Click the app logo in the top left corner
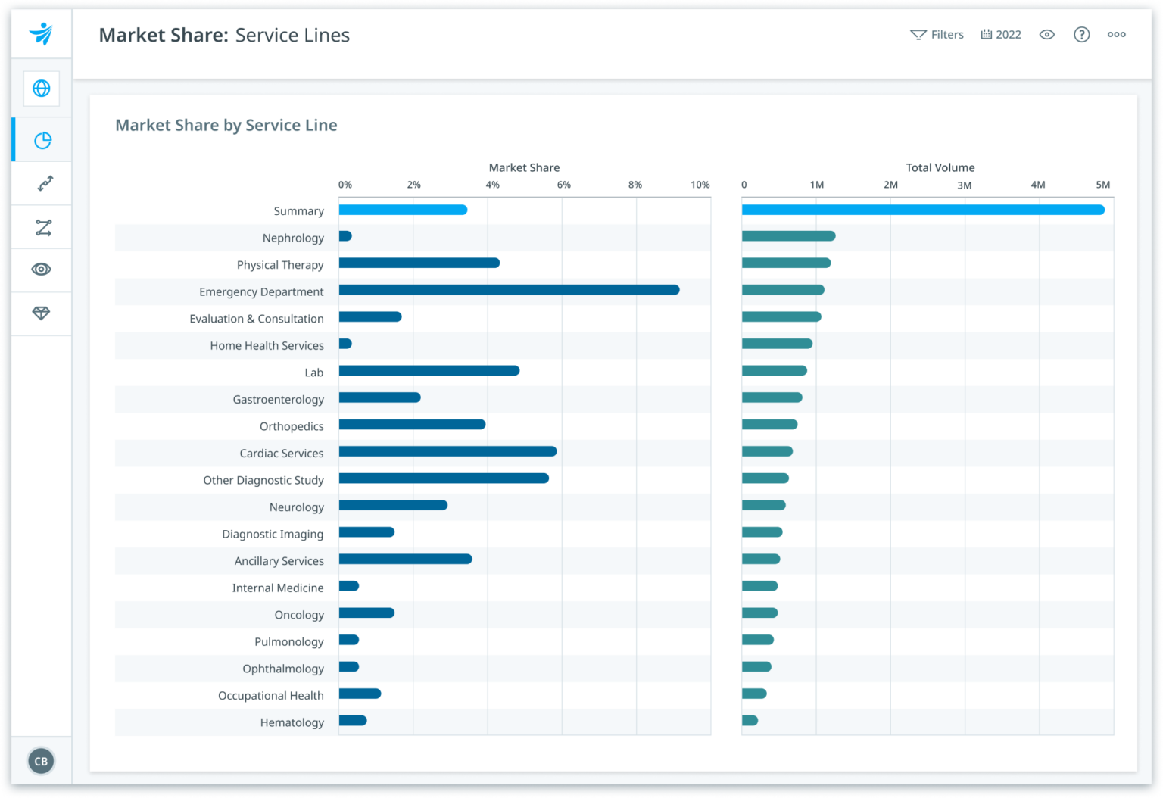This screenshot has height=798, width=1163. coord(42,33)
